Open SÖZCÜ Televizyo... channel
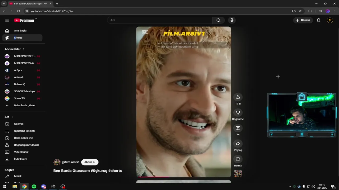The image size is (339, 190). (23, 91)
